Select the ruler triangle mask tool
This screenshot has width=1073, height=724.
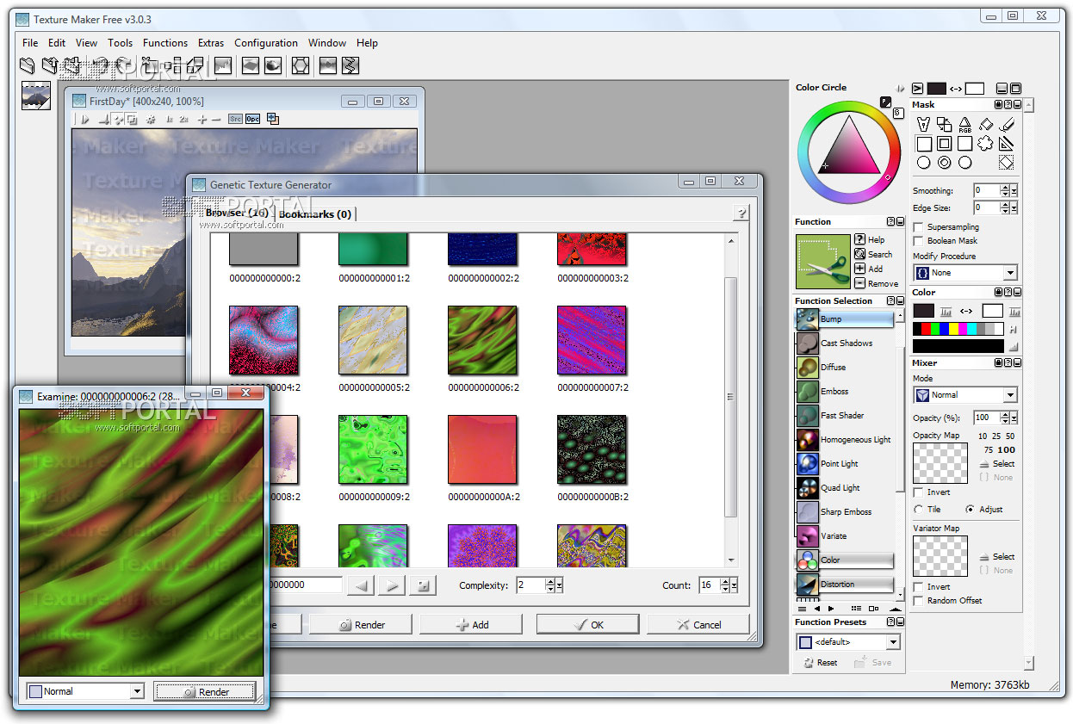point(1006,143)
